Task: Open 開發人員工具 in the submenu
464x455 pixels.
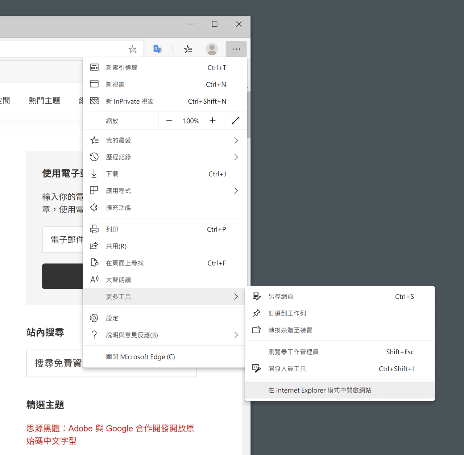Action: tap(340, 369)
